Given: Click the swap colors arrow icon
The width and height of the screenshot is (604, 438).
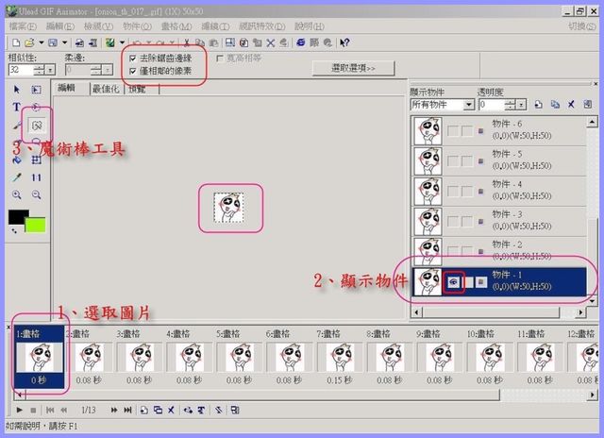Looking at the screenshot, I should pos(14,230).
